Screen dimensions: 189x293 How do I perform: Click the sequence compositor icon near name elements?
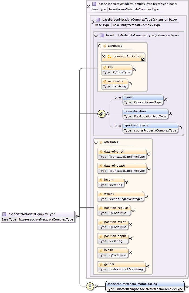[101, 114]
